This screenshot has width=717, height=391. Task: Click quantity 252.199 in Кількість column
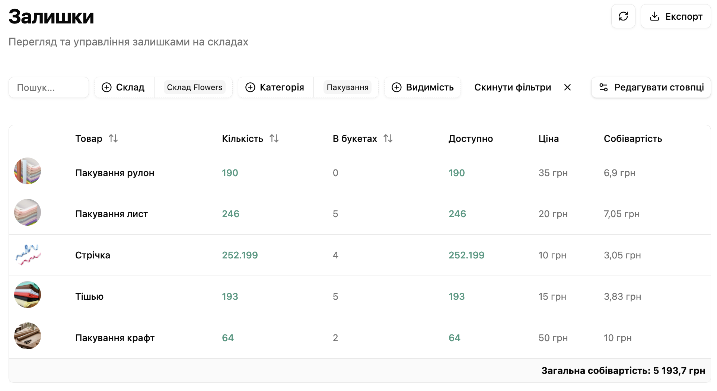(x=240, y=255)
